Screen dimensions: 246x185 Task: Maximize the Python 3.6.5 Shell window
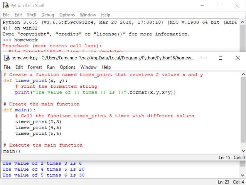click(x=220, y=6)
